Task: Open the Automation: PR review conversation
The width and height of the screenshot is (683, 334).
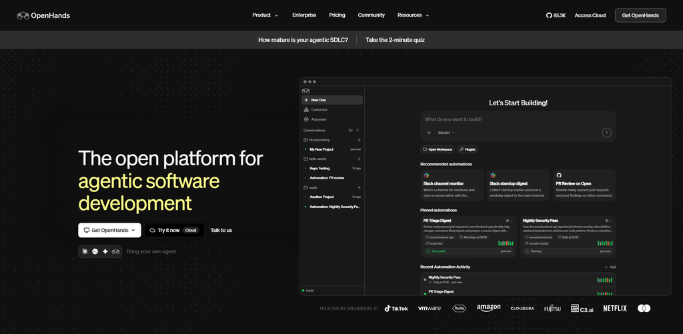Action: [332, 178]
